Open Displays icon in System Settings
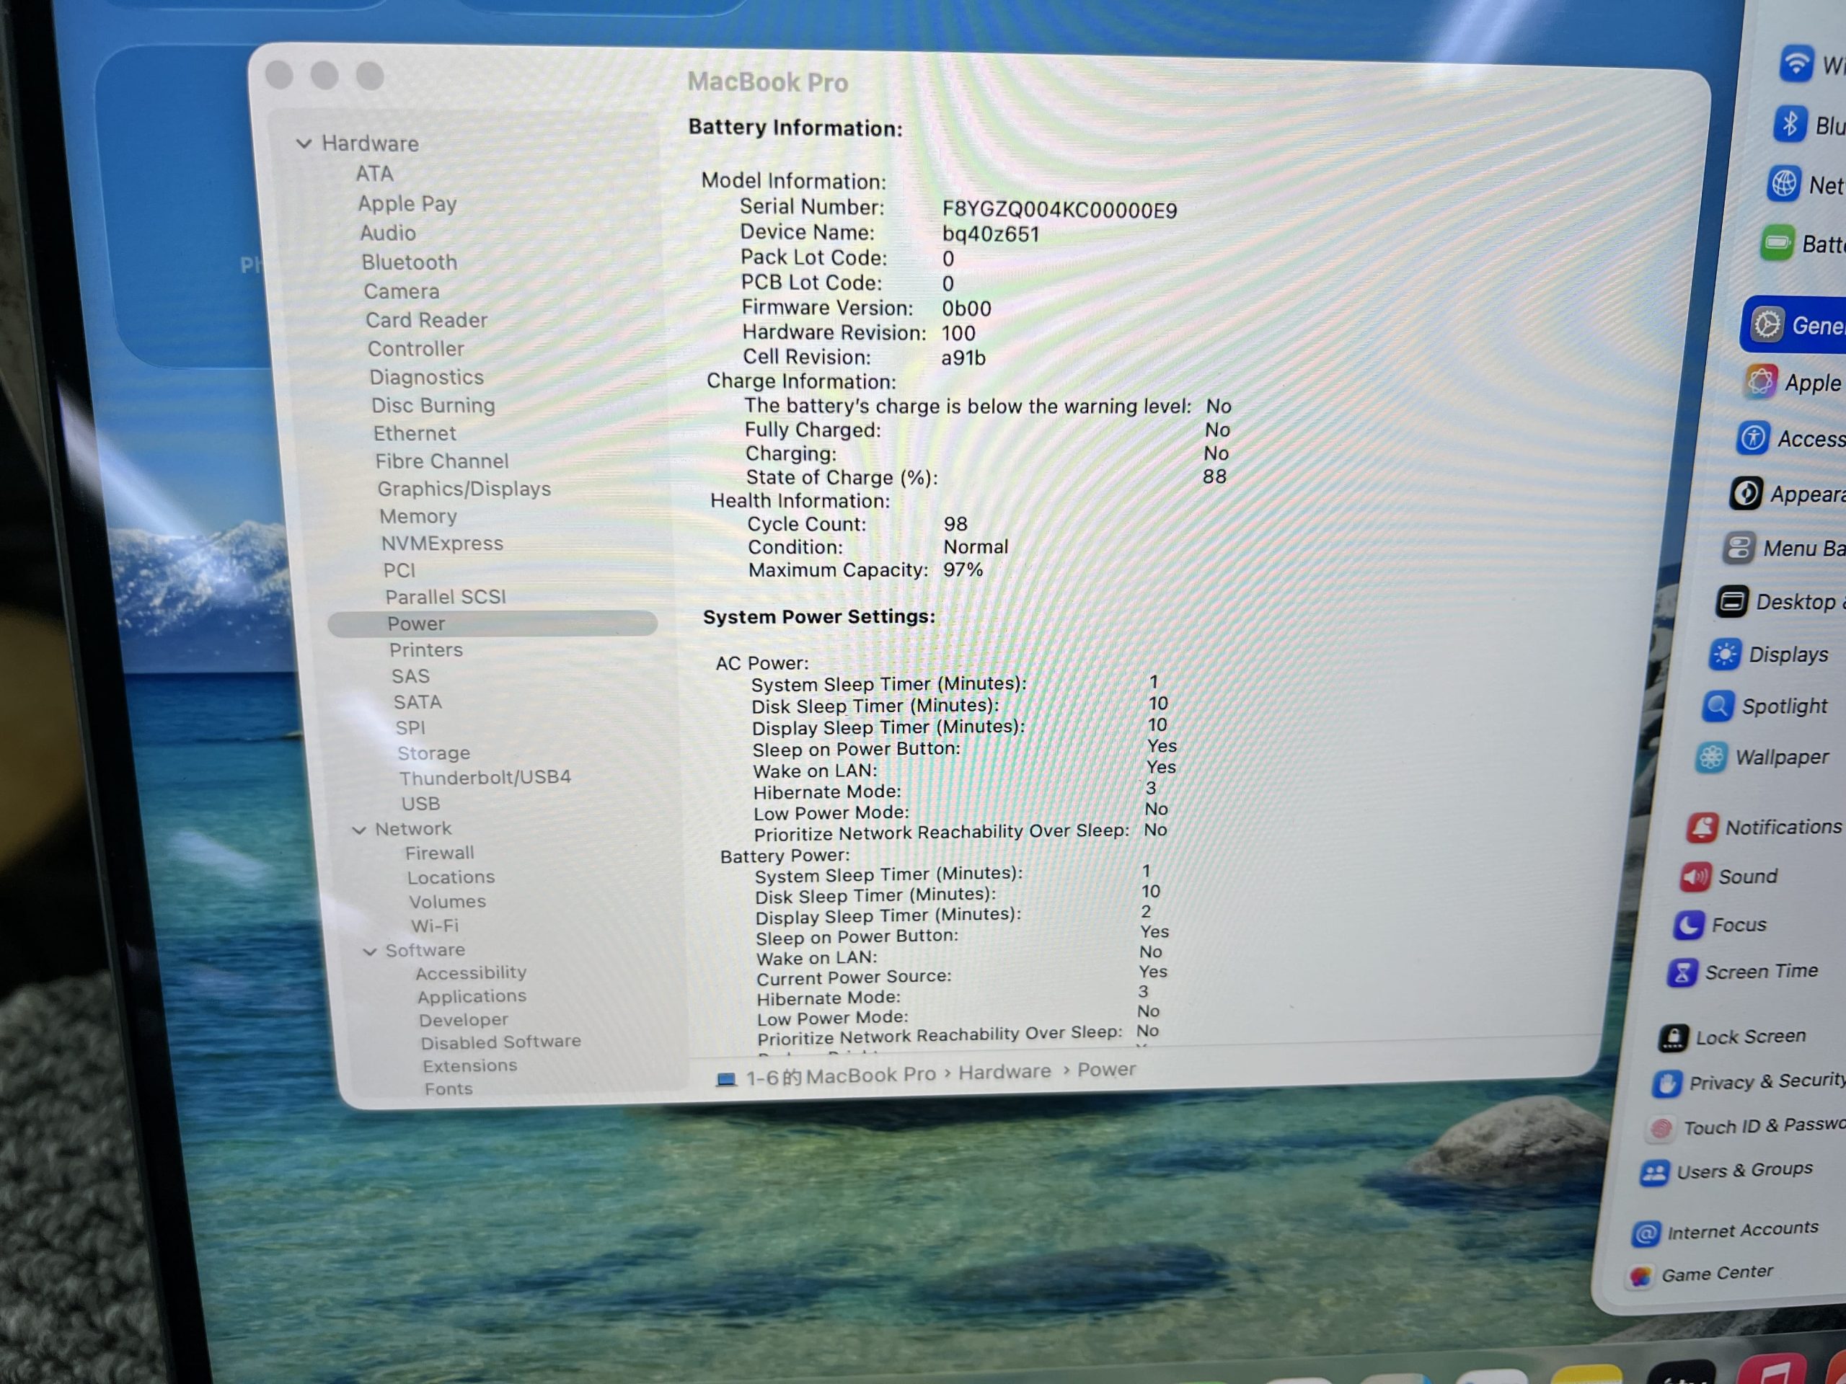This screenshot has width=1846, height=1384. [x=1725, y=655]
